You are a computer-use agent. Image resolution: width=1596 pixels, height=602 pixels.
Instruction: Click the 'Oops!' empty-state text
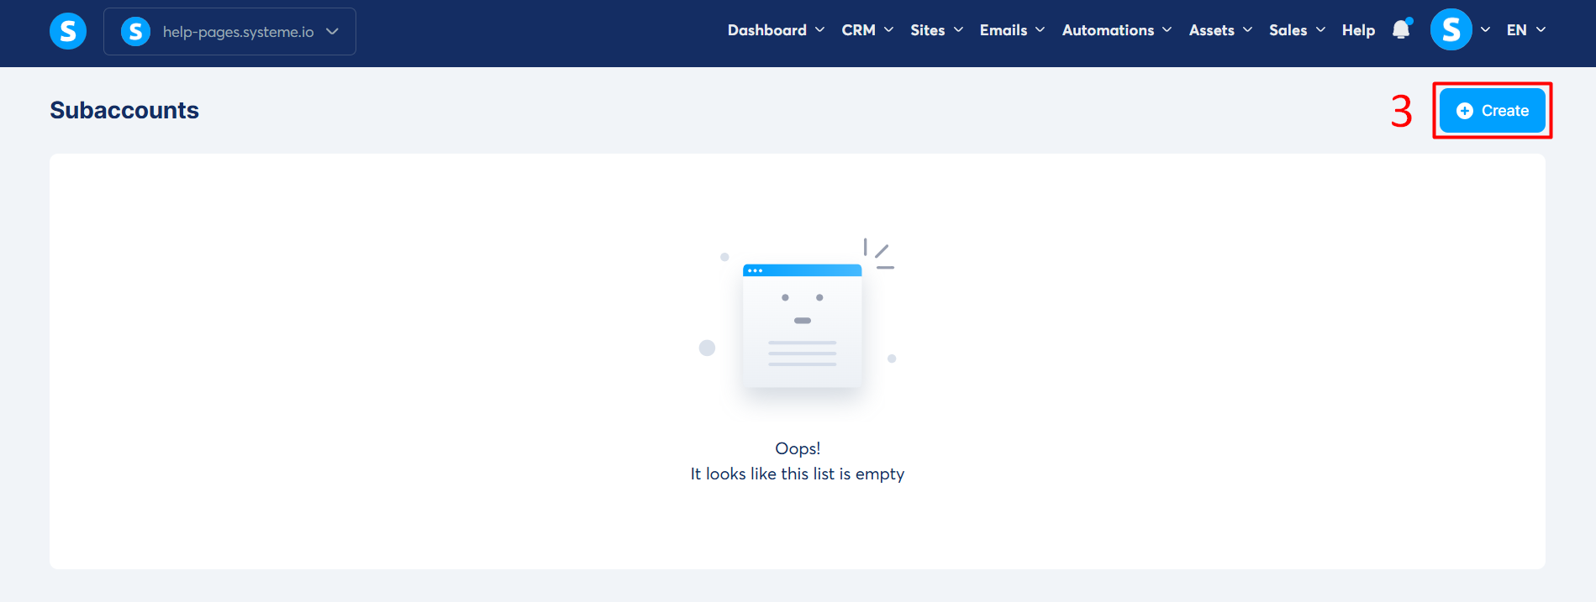798,448
